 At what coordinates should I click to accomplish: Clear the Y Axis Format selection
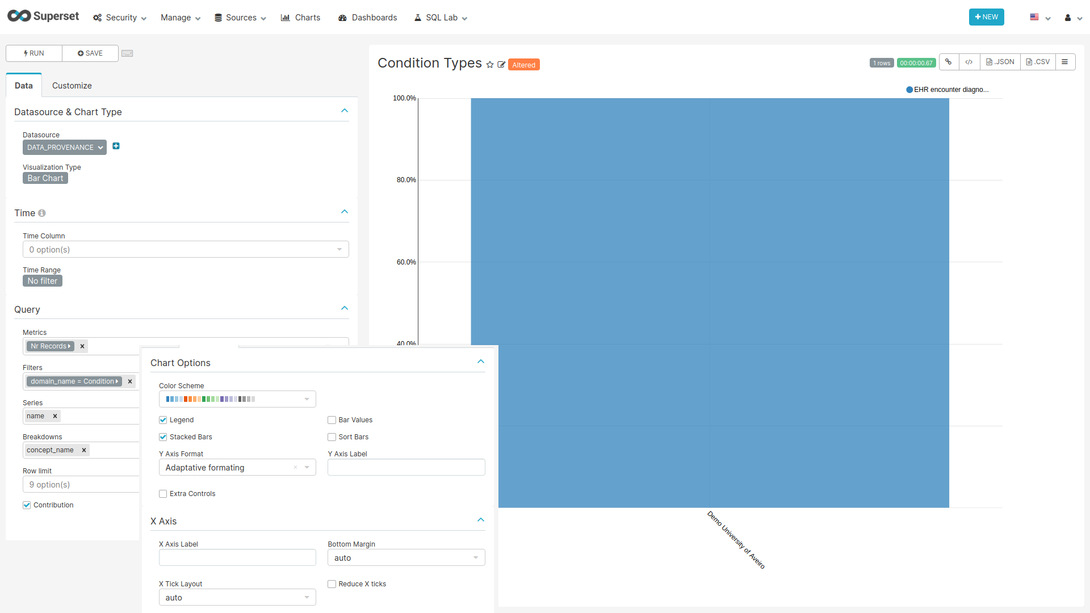295,468
